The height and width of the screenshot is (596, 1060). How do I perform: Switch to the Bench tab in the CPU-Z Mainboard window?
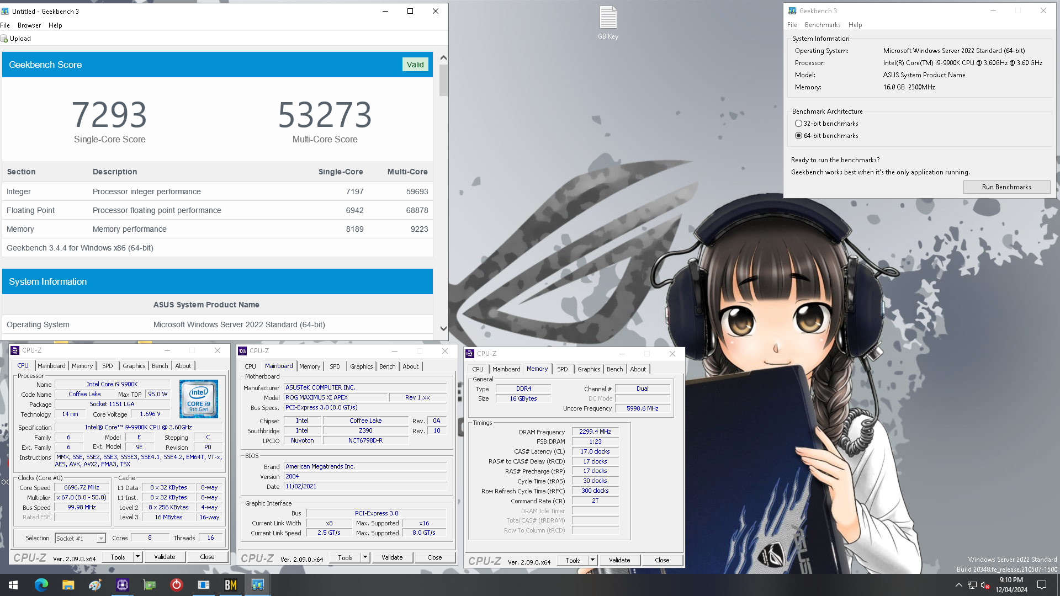coord(388,366)
